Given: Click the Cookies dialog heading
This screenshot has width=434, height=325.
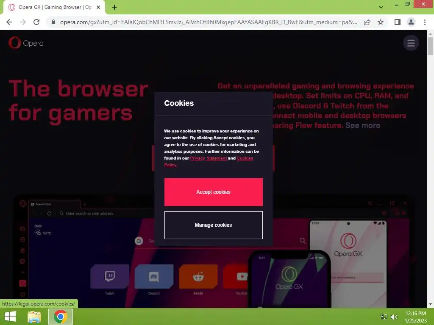Looking at the screenshot, I should click(x=179, y=103).
